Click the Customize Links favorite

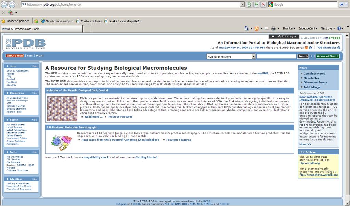tap(89, 21)
